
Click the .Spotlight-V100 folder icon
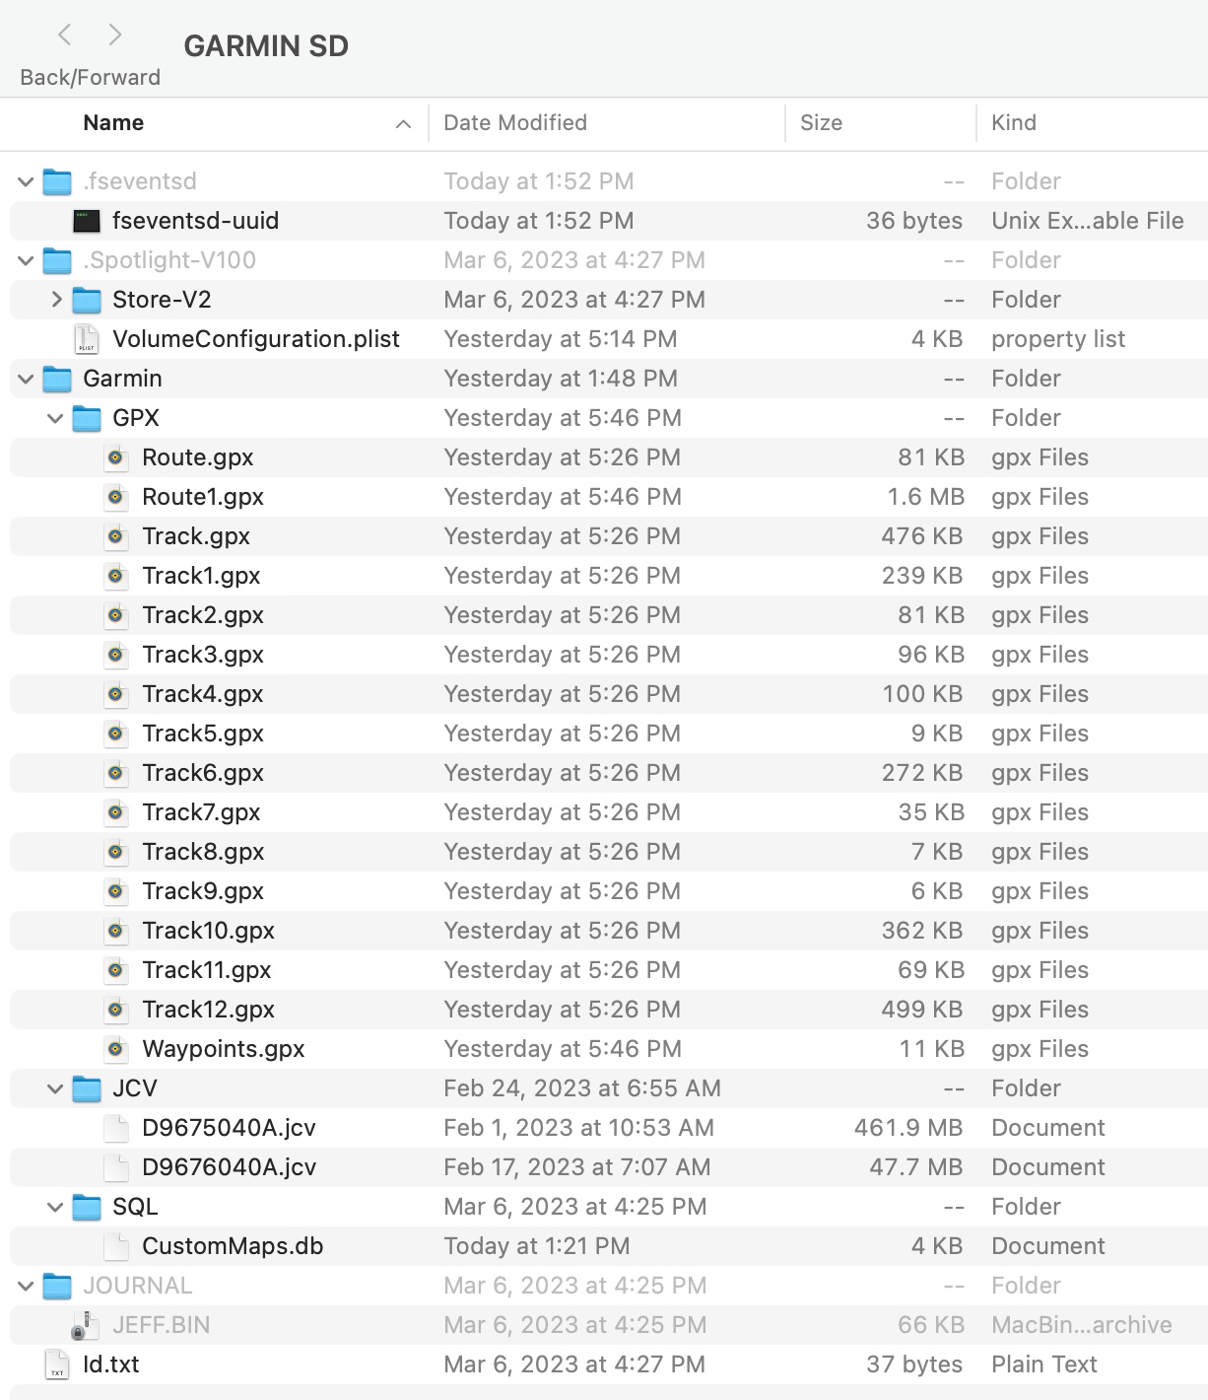click(x=57, y=260)
